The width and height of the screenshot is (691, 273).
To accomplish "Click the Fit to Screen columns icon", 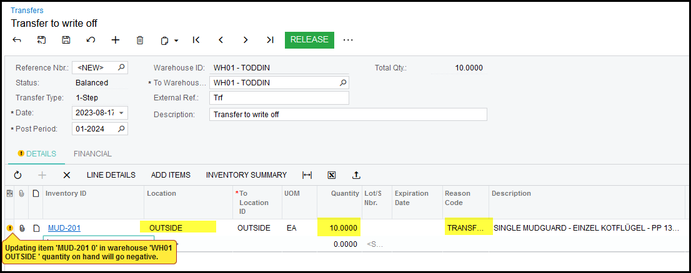I will click(x=307, y=175).
